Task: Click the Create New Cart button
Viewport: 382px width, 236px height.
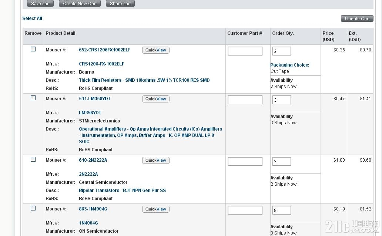Action: 80,3
